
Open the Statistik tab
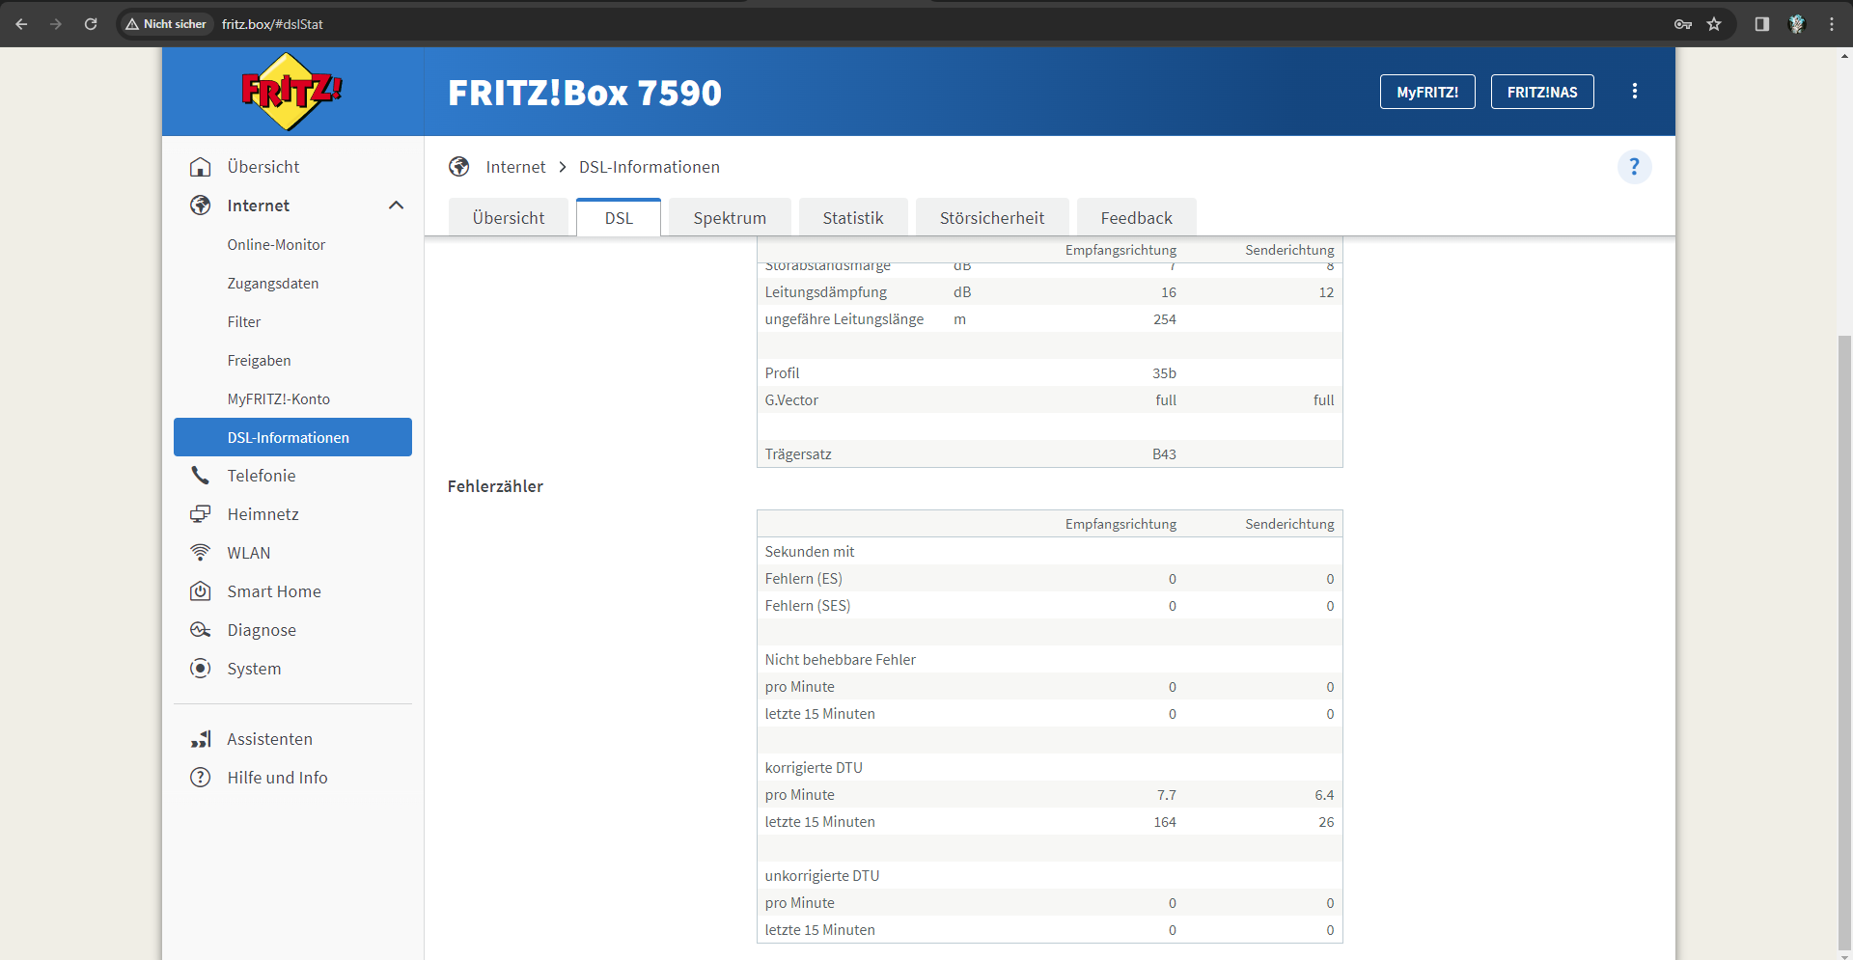point(853,218)
